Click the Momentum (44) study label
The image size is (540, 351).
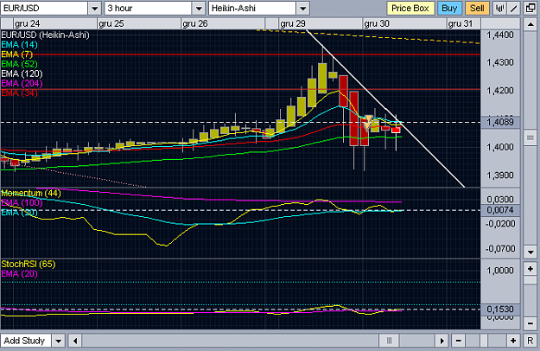click(31, 194)
